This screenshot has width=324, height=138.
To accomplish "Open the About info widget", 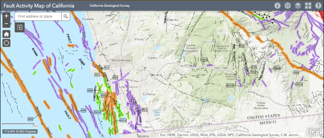I will coord(277,6).
